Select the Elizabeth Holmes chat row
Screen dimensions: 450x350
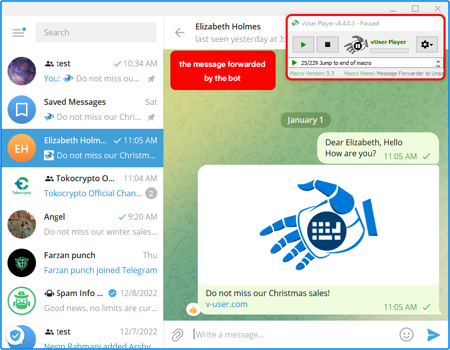(x=82, y=148)
